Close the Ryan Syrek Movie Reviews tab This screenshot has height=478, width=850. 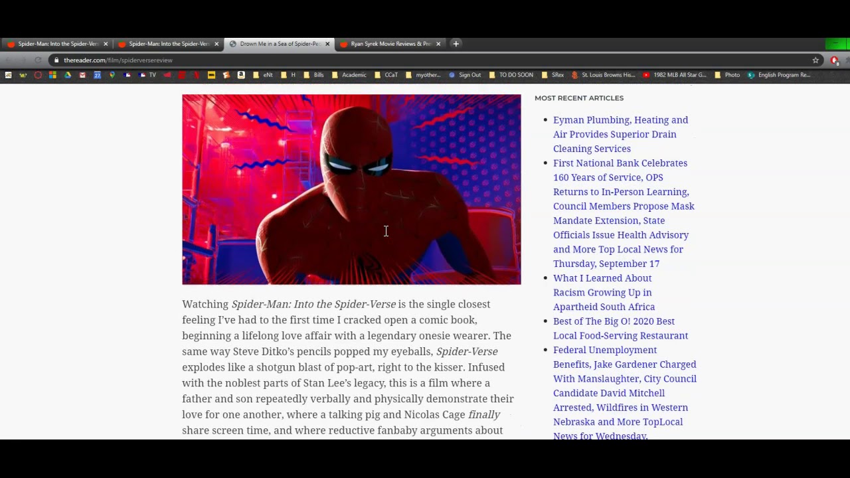click(438, 44)
